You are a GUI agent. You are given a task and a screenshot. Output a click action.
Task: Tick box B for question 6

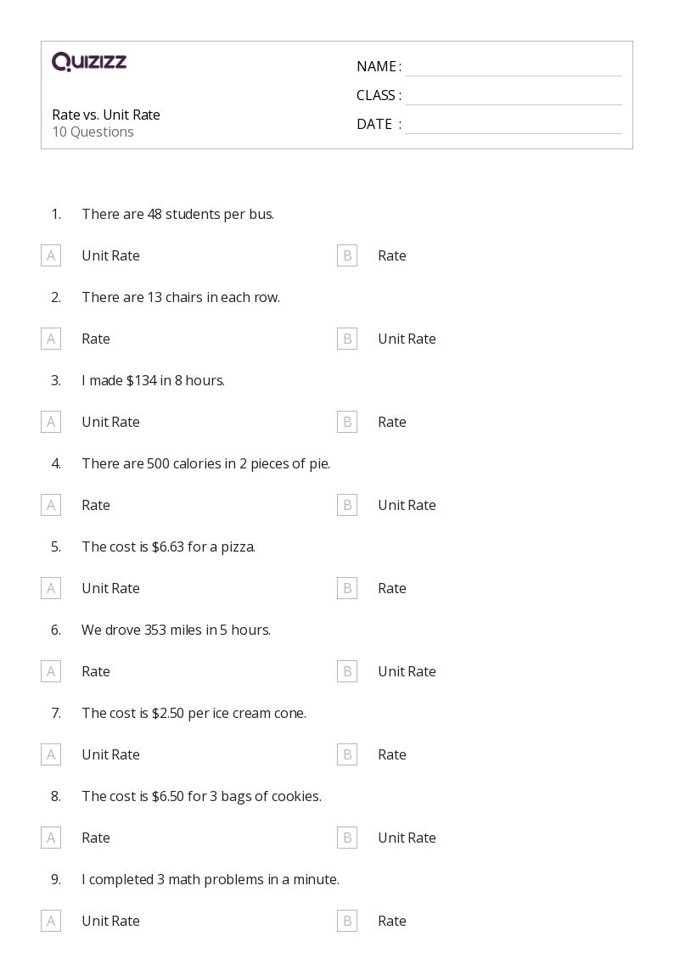point(347,671)
